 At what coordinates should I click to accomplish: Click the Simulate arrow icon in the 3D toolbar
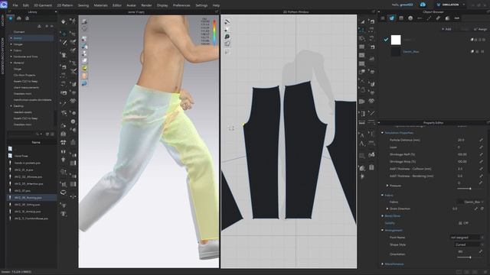64,22
